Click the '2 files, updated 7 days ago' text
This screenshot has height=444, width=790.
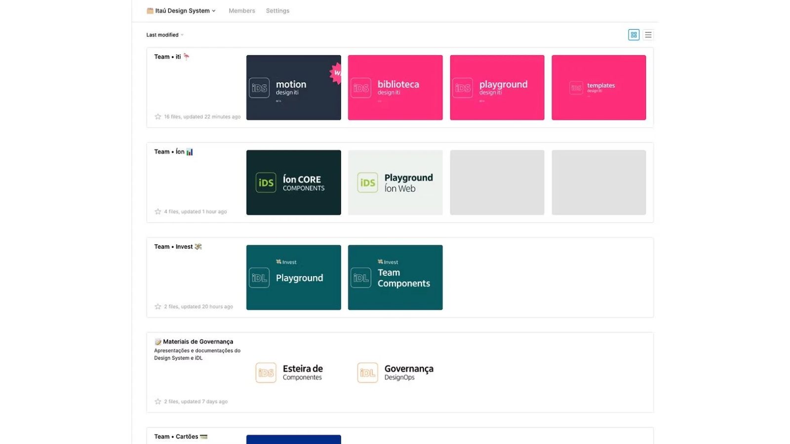click(x=196, y=402)
